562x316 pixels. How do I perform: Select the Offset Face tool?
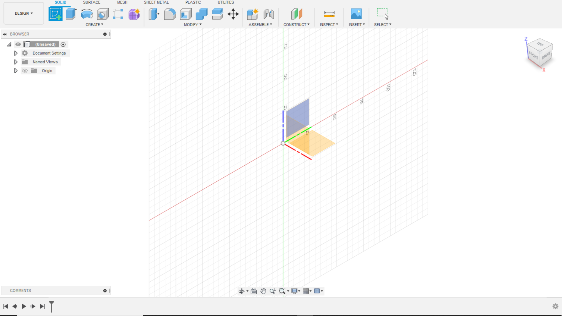coord(217,14)
